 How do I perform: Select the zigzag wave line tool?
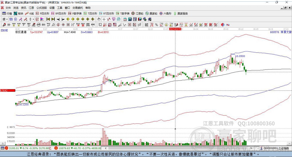(x=125, y=25)
